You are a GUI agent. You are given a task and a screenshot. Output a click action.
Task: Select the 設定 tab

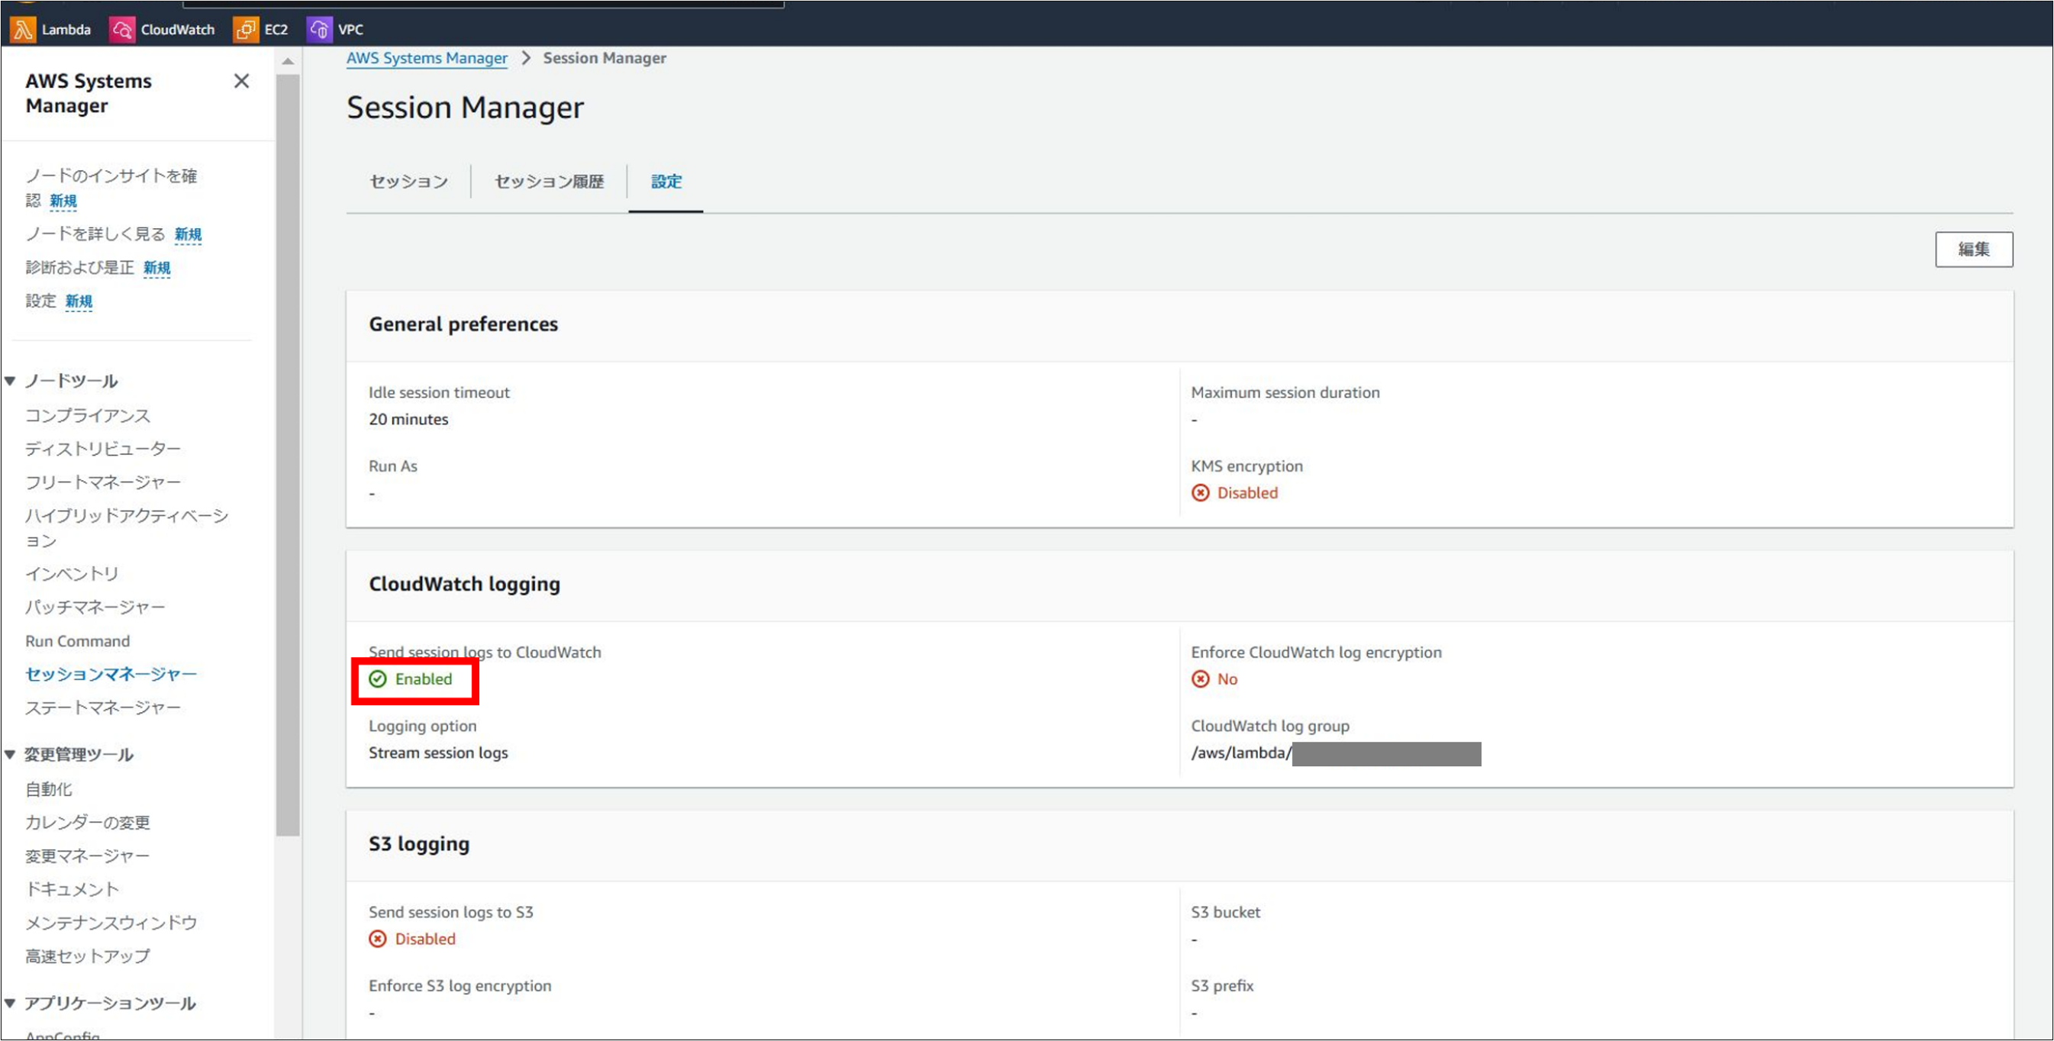(x=666, y=182)
